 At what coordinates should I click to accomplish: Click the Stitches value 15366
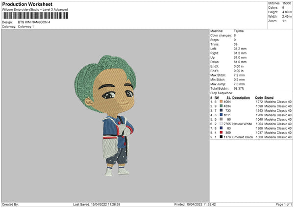(287, 3)
